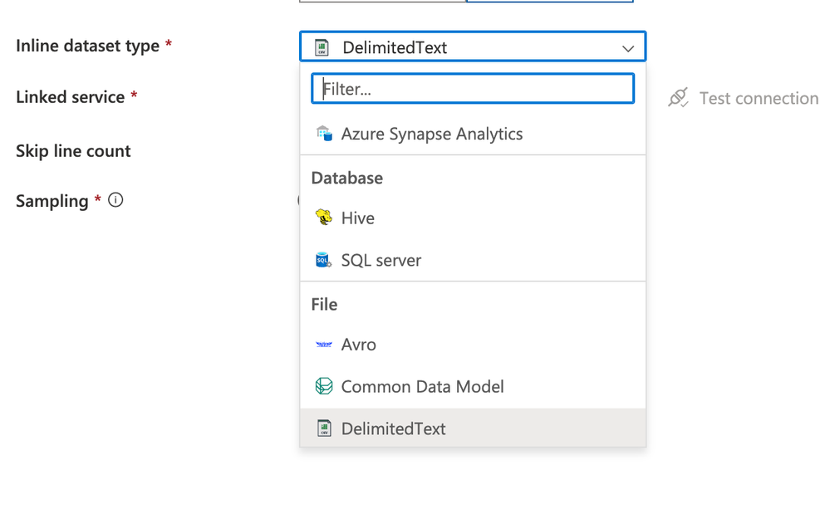Click the Inline dataset type label
Image resolution: width=830 pixels, height=519 pixels.
coord(88,46)
